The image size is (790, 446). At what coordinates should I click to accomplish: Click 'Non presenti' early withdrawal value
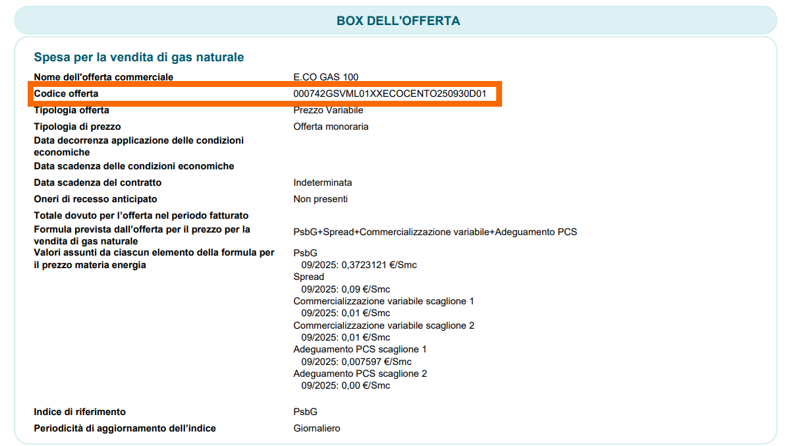coord(320,199)
